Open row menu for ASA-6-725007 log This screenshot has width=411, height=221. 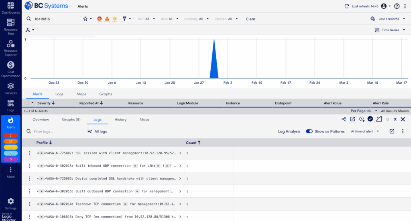29,153
